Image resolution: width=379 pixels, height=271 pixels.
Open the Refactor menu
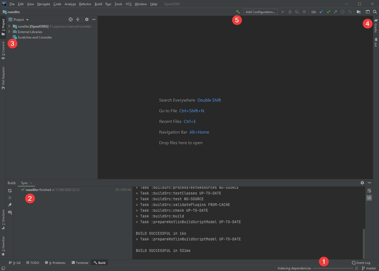point(85,4)
